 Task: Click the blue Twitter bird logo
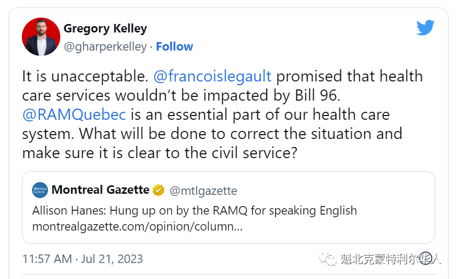tap(426, 28)
